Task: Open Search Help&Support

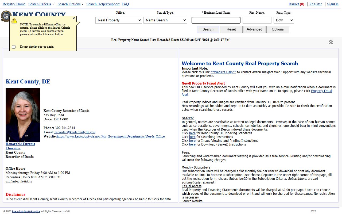Action: 103,4
